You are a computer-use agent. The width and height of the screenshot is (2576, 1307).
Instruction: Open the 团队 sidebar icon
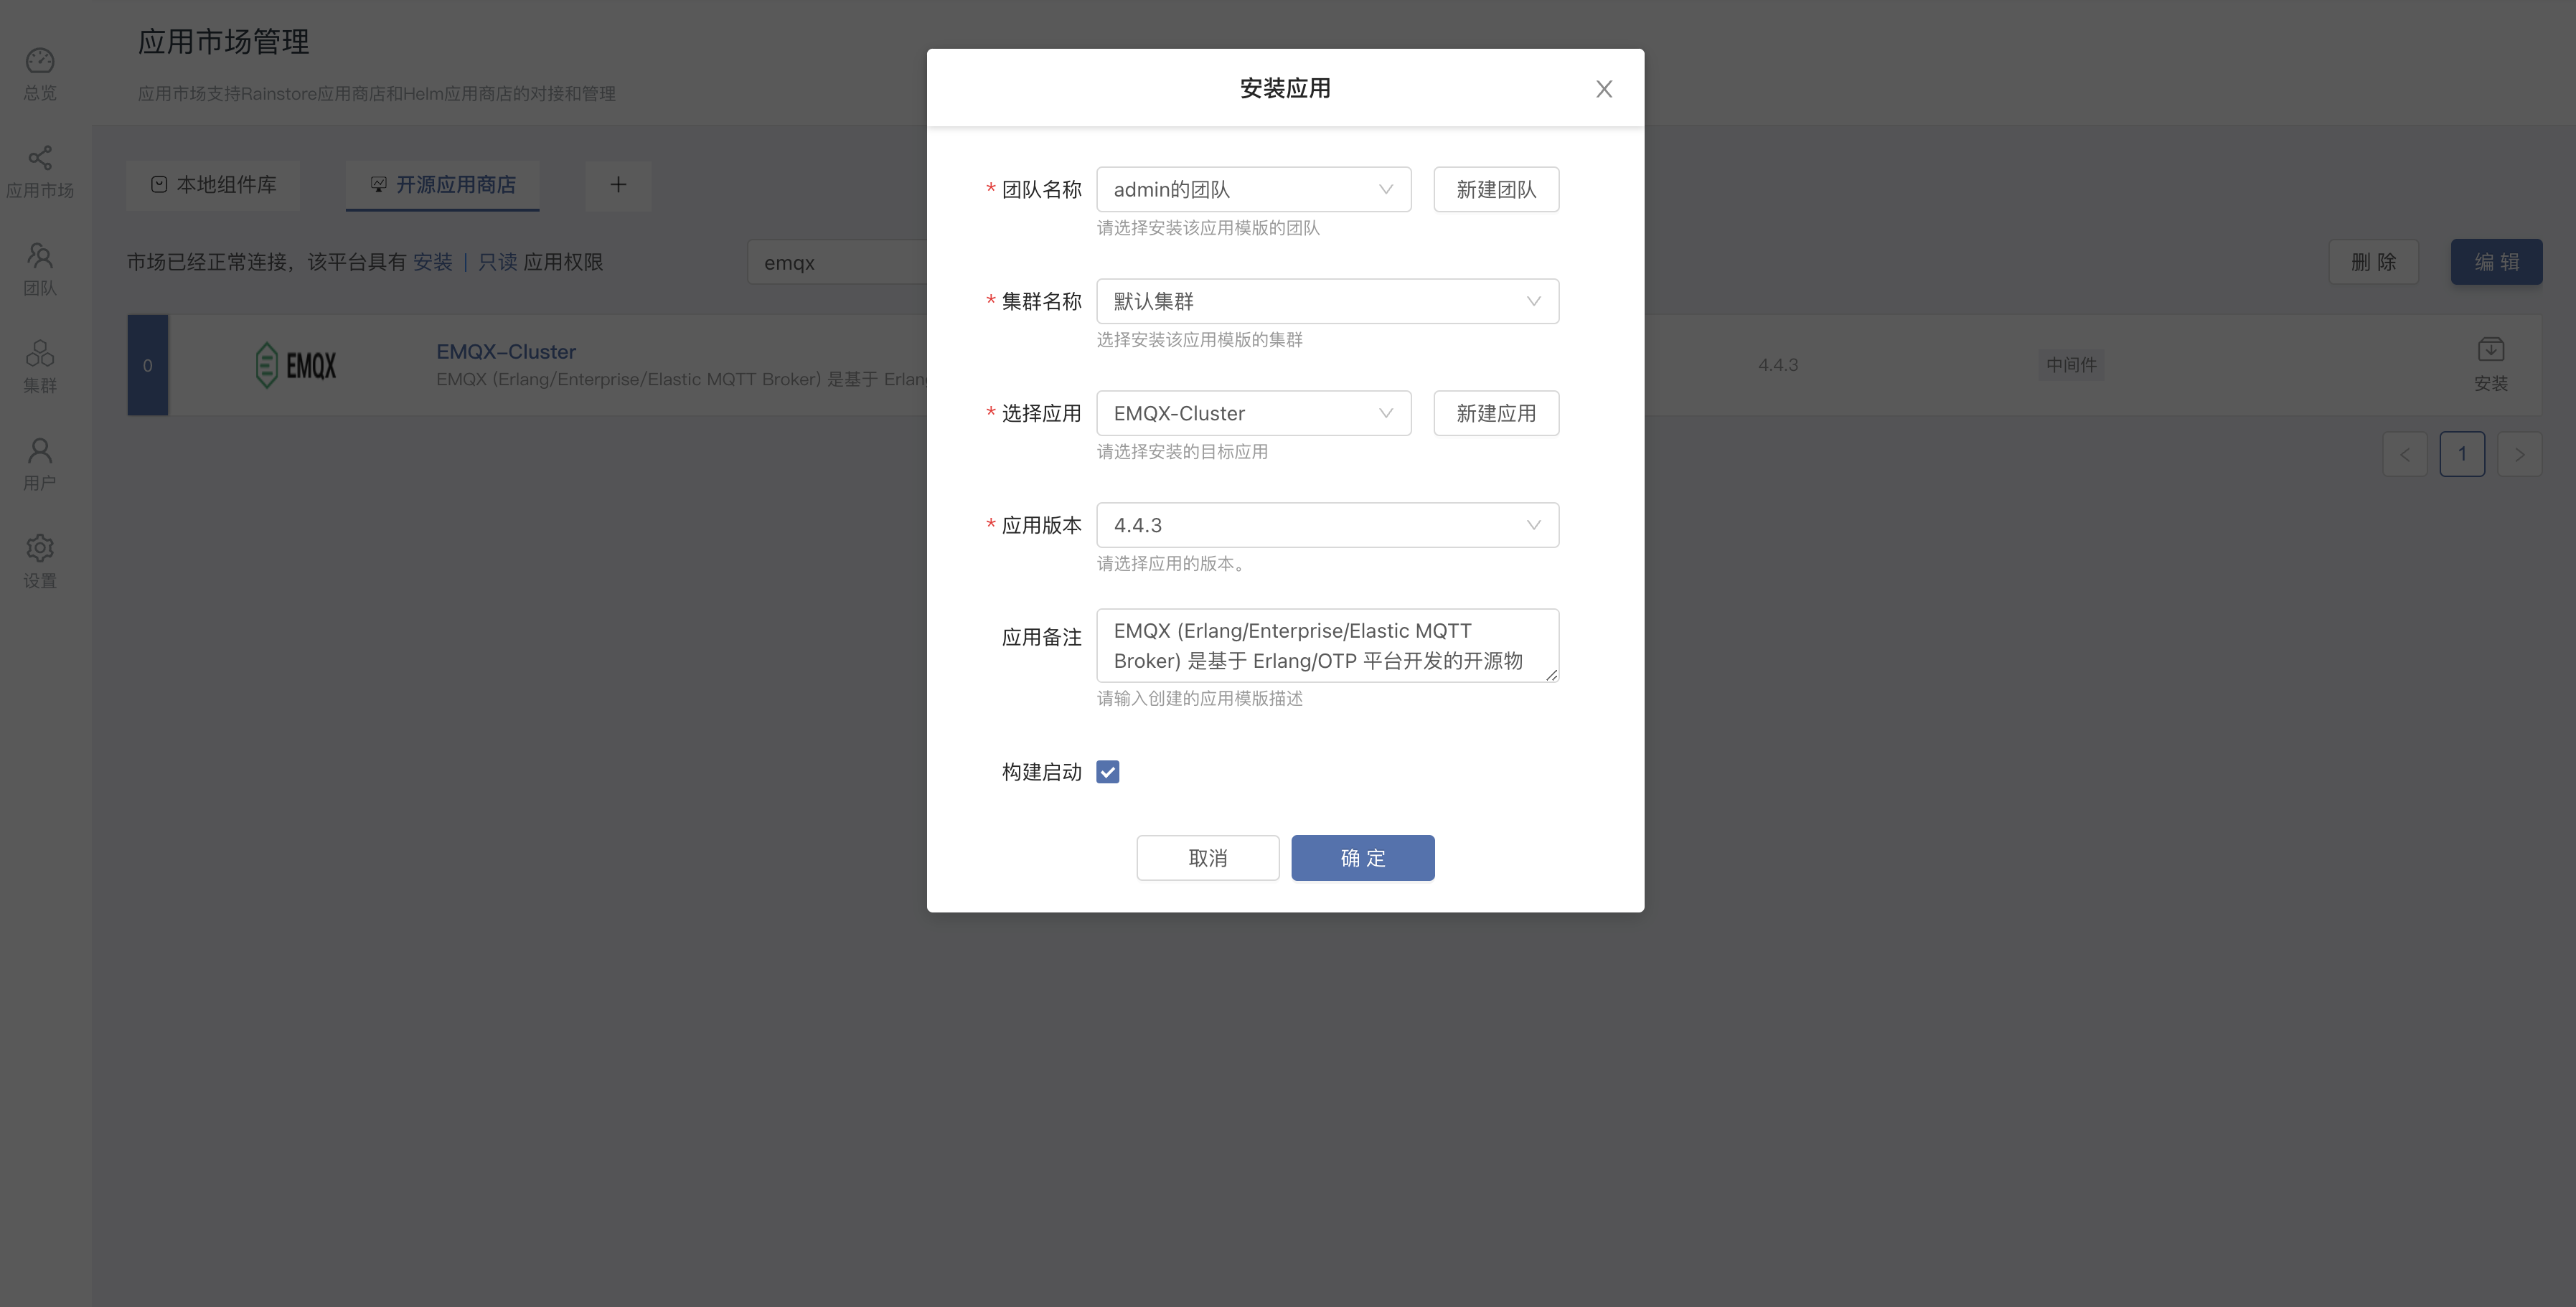pos(40,269)
